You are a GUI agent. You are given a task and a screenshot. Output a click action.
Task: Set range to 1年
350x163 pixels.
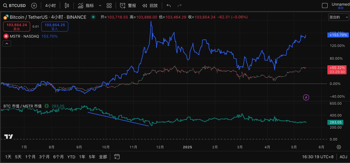tap(83, 157)
